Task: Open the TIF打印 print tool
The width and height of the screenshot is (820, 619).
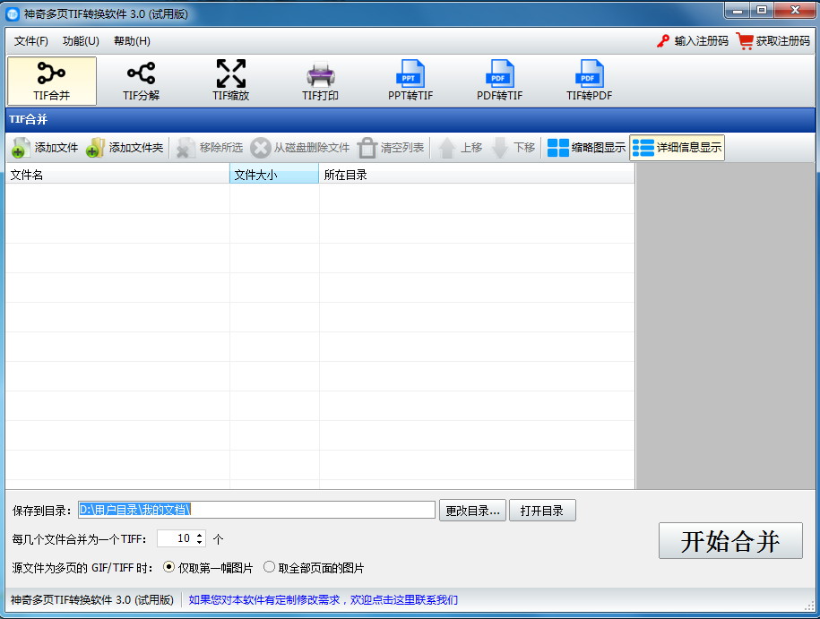Action: tap(320, 81)
